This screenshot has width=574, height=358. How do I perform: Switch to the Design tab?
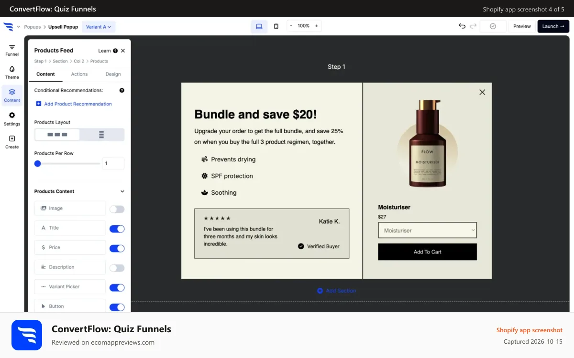(x=113, y=74)
